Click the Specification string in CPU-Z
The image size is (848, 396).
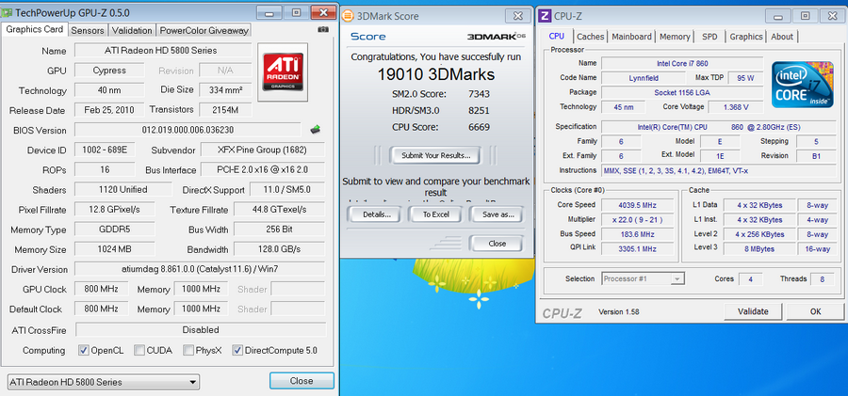(718, 127)
